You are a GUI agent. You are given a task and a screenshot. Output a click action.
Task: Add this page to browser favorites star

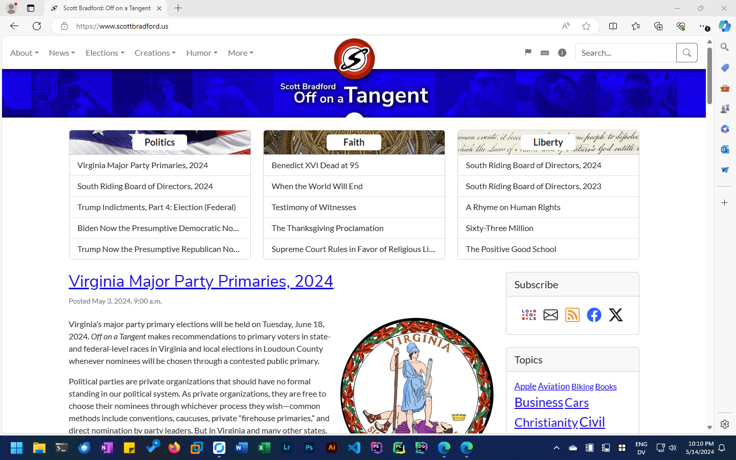click(586, 26)
